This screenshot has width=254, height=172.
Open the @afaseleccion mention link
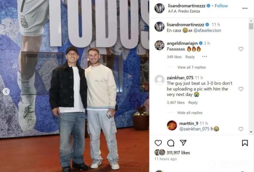click(x=207, y=30)
